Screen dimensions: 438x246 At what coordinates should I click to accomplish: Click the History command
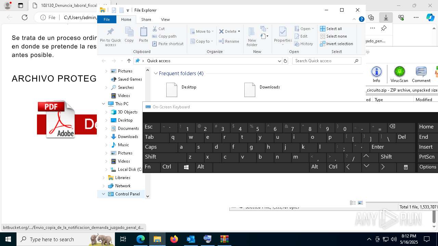pos(304,44)
